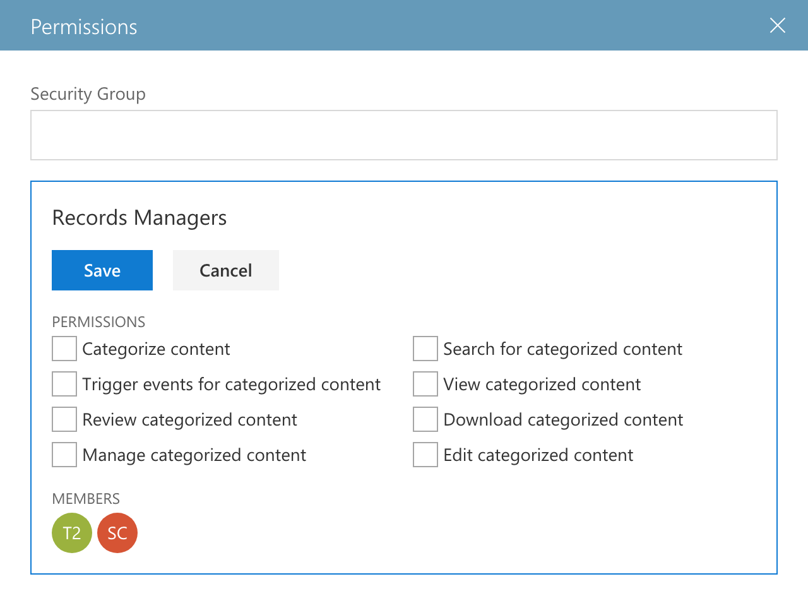Open the T2 member avatar
Viewport: 808px width, 591px height.
pyautogui.click(x=72, y=533)
